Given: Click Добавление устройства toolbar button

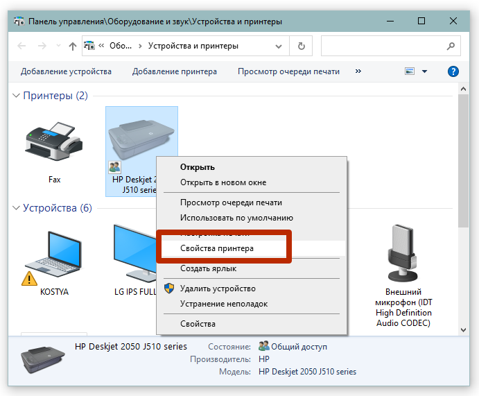Looking at the screenshot, I should coord(66,71).
